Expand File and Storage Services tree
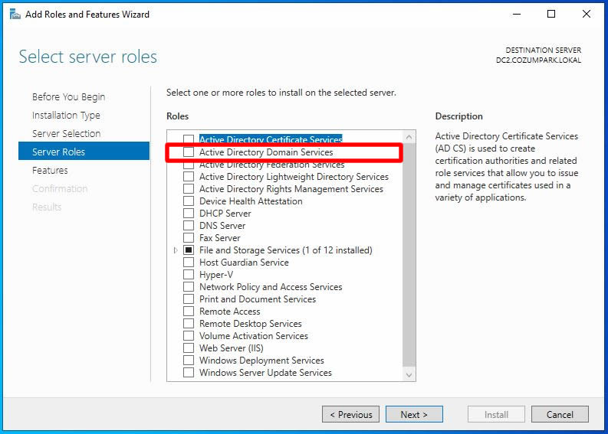The image size is (608, 434). coord(176,250)
